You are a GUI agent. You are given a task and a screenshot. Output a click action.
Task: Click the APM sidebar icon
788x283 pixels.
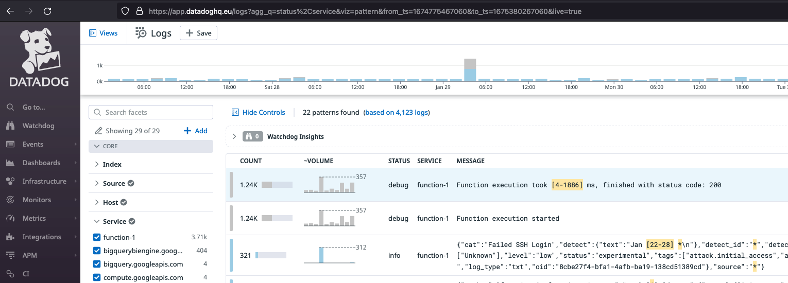tap(10, 255)
